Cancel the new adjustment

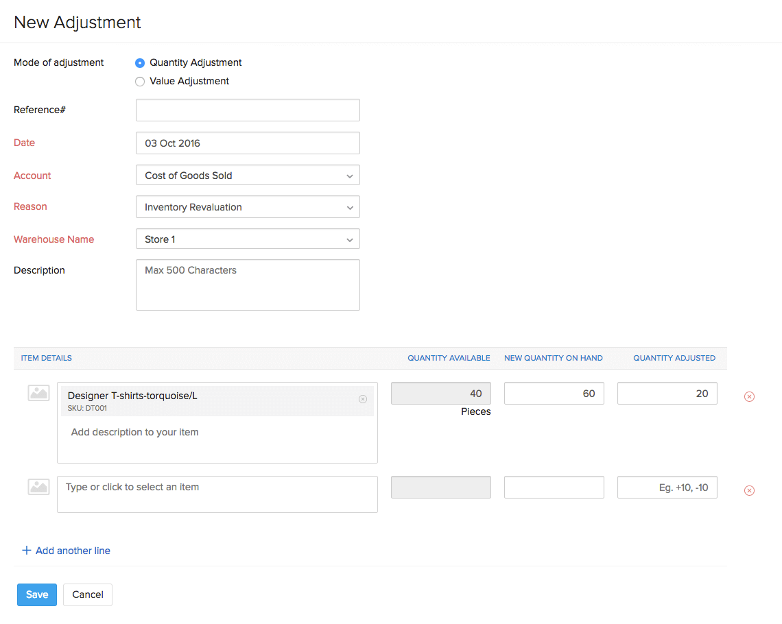pos(88,595)
